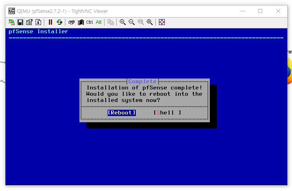Viewport: 292px width, 191px height.
Task: Show Connection info icon
Action: [38, 22]
